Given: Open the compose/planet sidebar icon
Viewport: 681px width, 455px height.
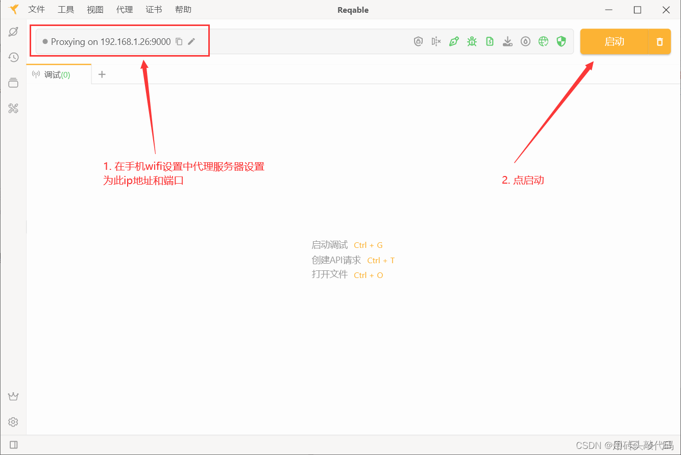Looking at the screenshot, I should [x=13, y=32].
